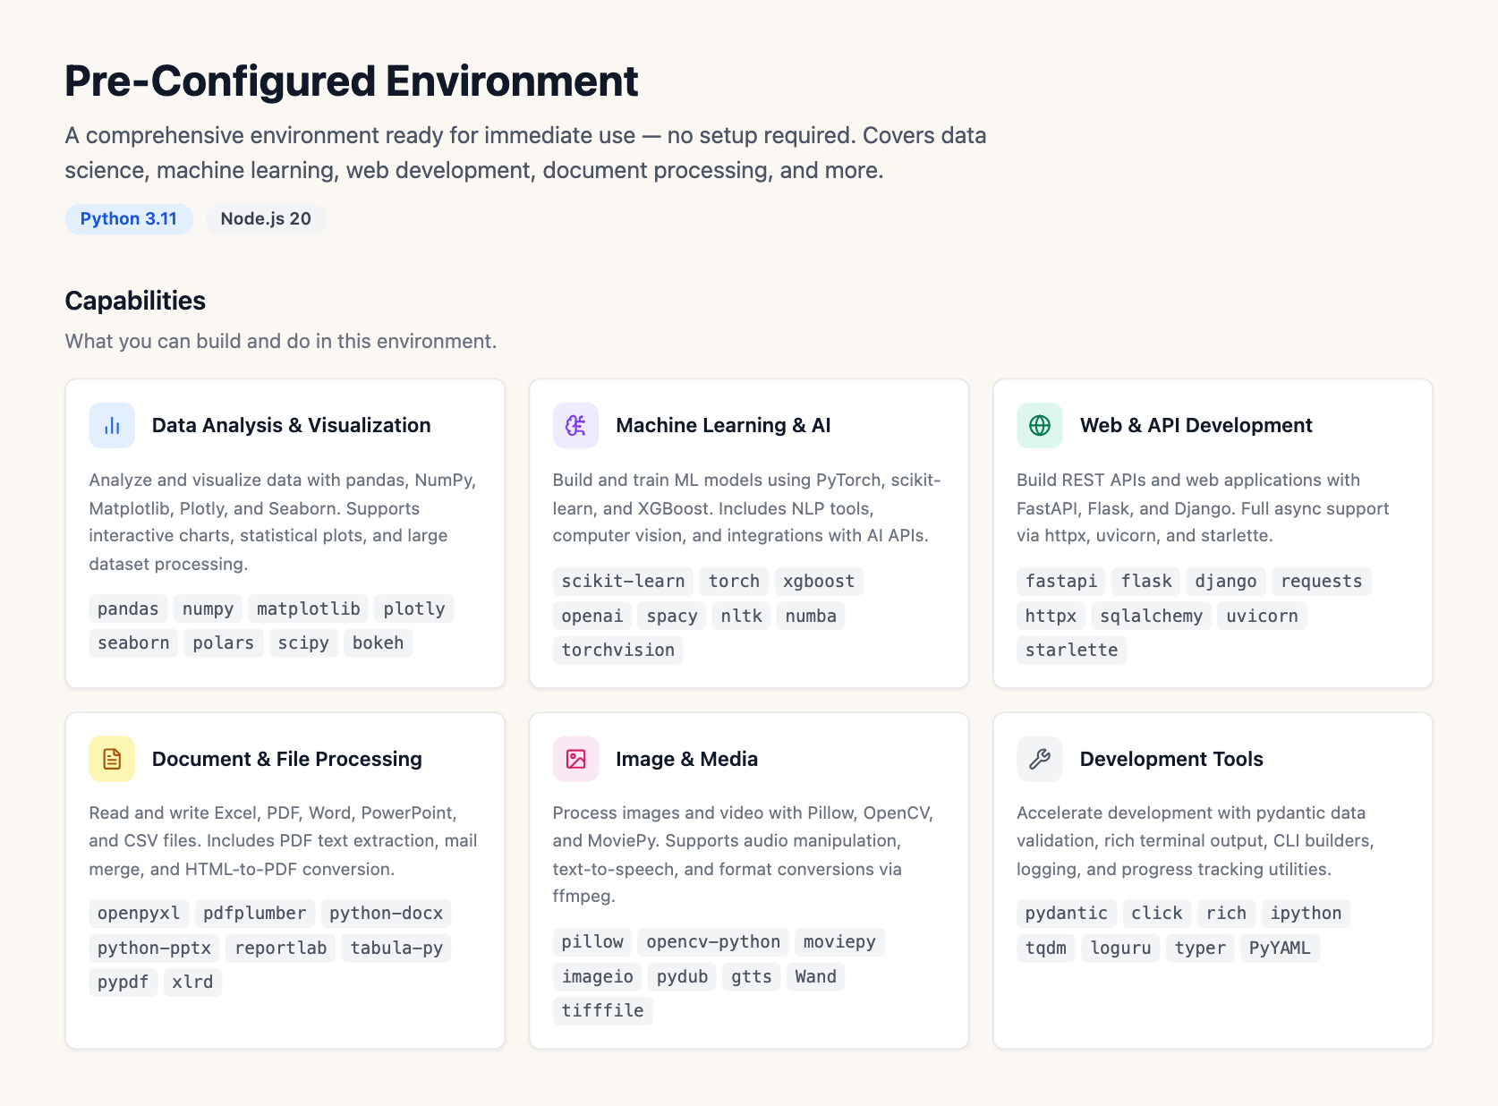Viewport: 1498px width, 1106px height.
Task: Click the openai package tag
Action: point(592,616)
